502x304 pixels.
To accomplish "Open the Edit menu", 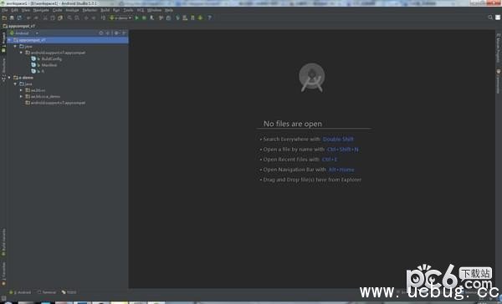I will [x=15, y=10].
